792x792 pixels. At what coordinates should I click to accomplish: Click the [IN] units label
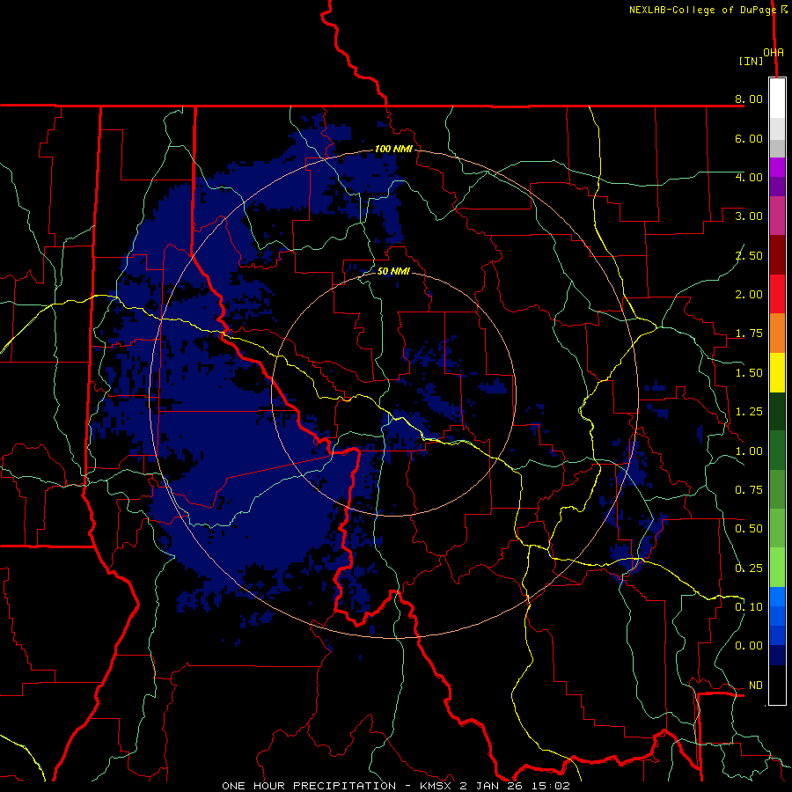[x=752, y=61]
